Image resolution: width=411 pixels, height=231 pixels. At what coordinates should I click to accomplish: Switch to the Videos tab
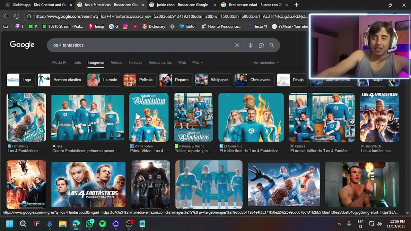pos(117,62)
